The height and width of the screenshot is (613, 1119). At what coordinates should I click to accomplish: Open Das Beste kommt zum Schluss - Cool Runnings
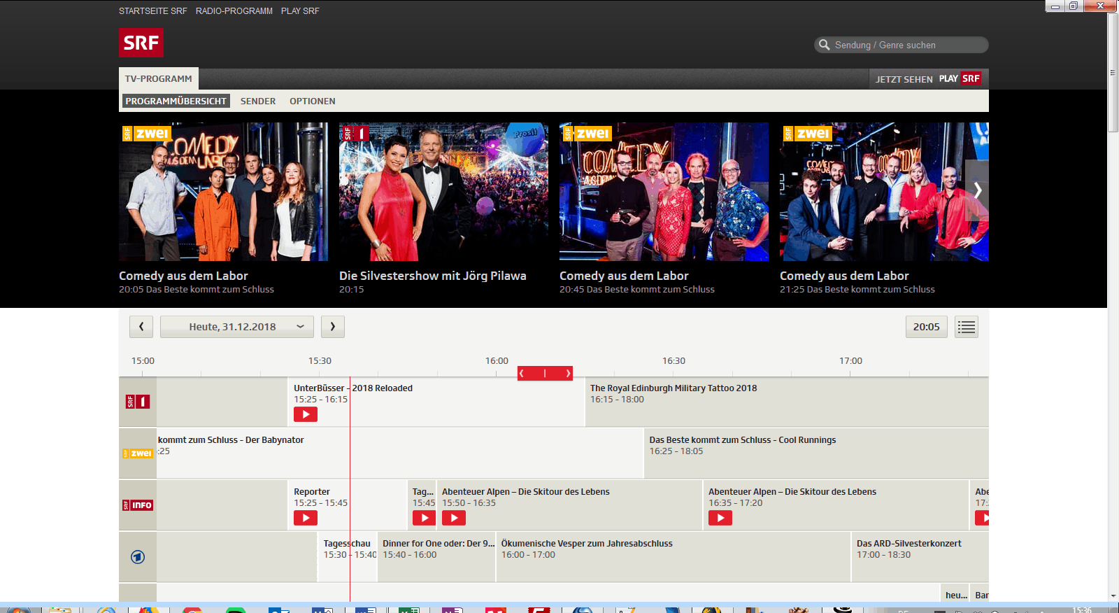pos(743,440)
